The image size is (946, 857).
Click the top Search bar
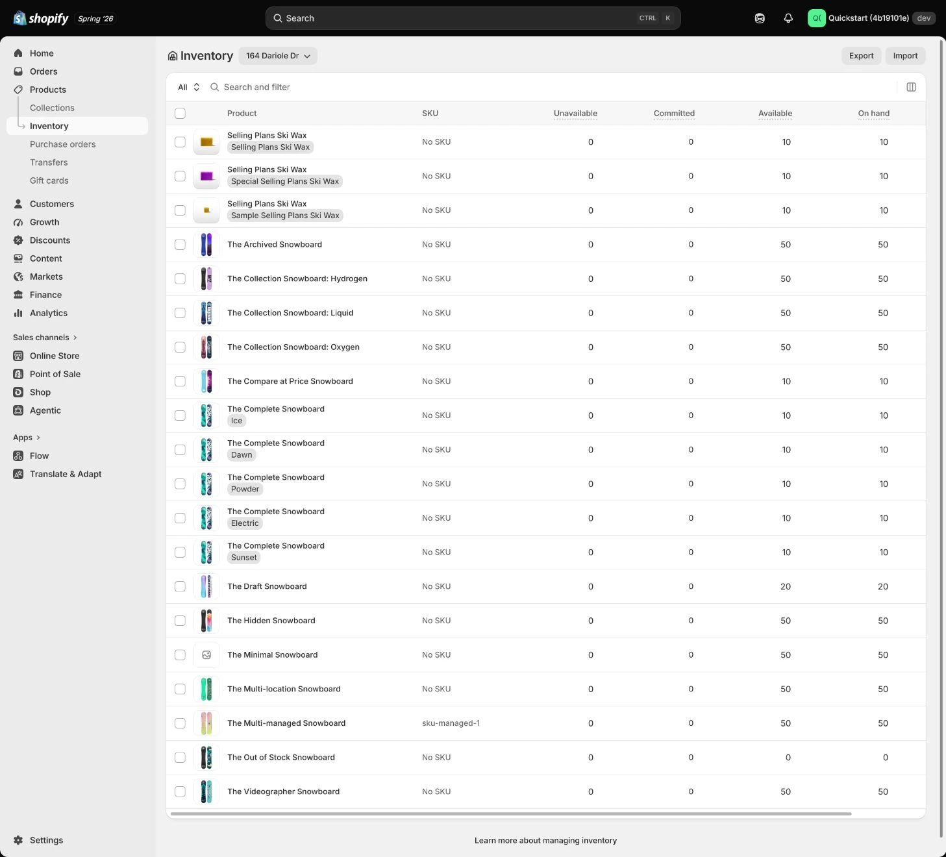[473, 18]
